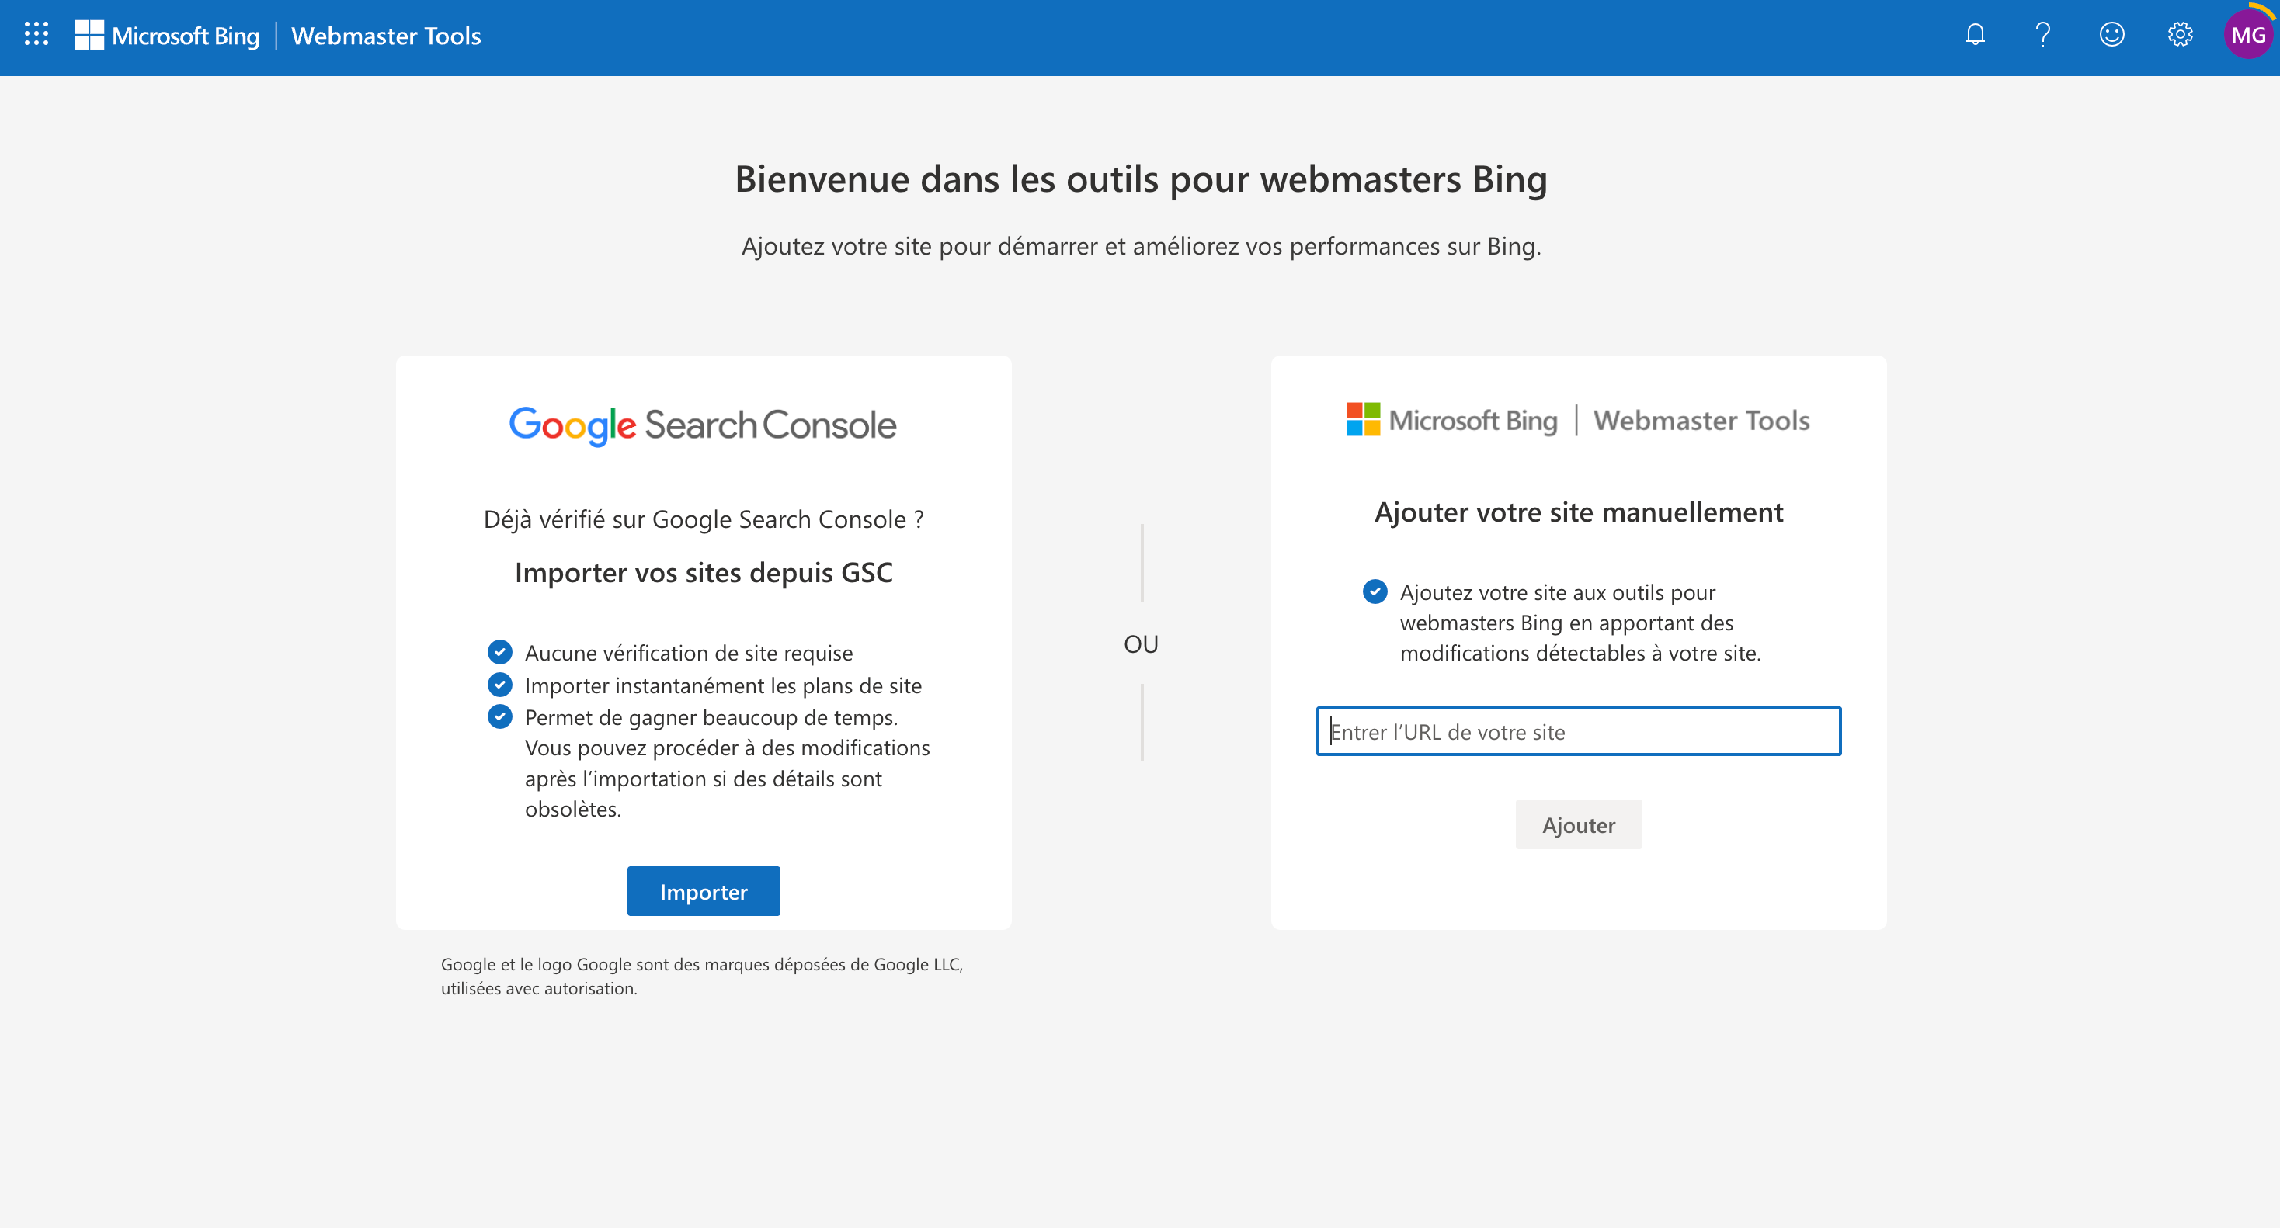Click the 'Importer instantanément les plans de site' text
This screenshot has height=1228, width=2280.
(723, 685)
